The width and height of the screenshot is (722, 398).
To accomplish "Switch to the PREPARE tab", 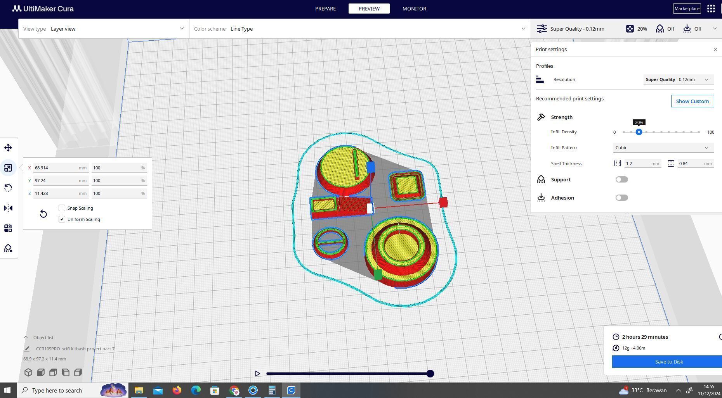I will tap(325, 9).
